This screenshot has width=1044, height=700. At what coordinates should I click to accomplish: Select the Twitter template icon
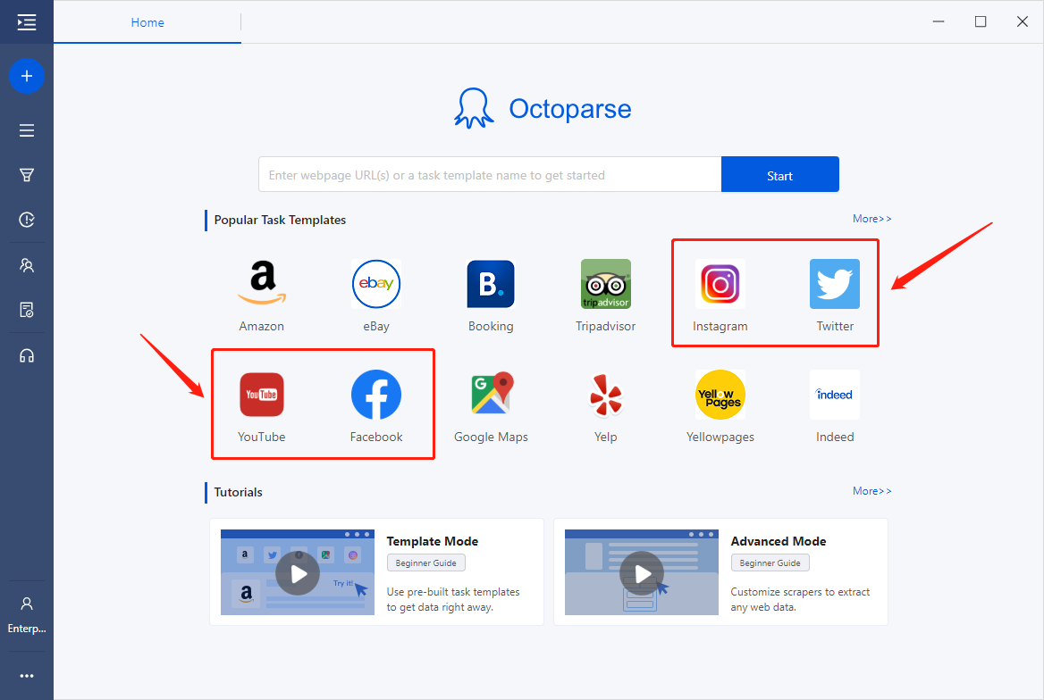click(x=835, y=284)
